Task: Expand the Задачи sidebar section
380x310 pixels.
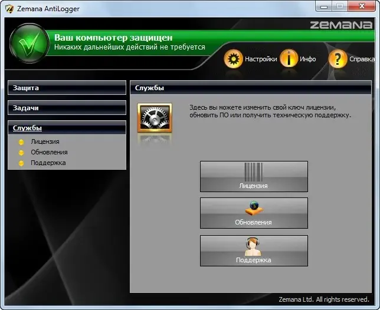Action: [x=67, y=108]
